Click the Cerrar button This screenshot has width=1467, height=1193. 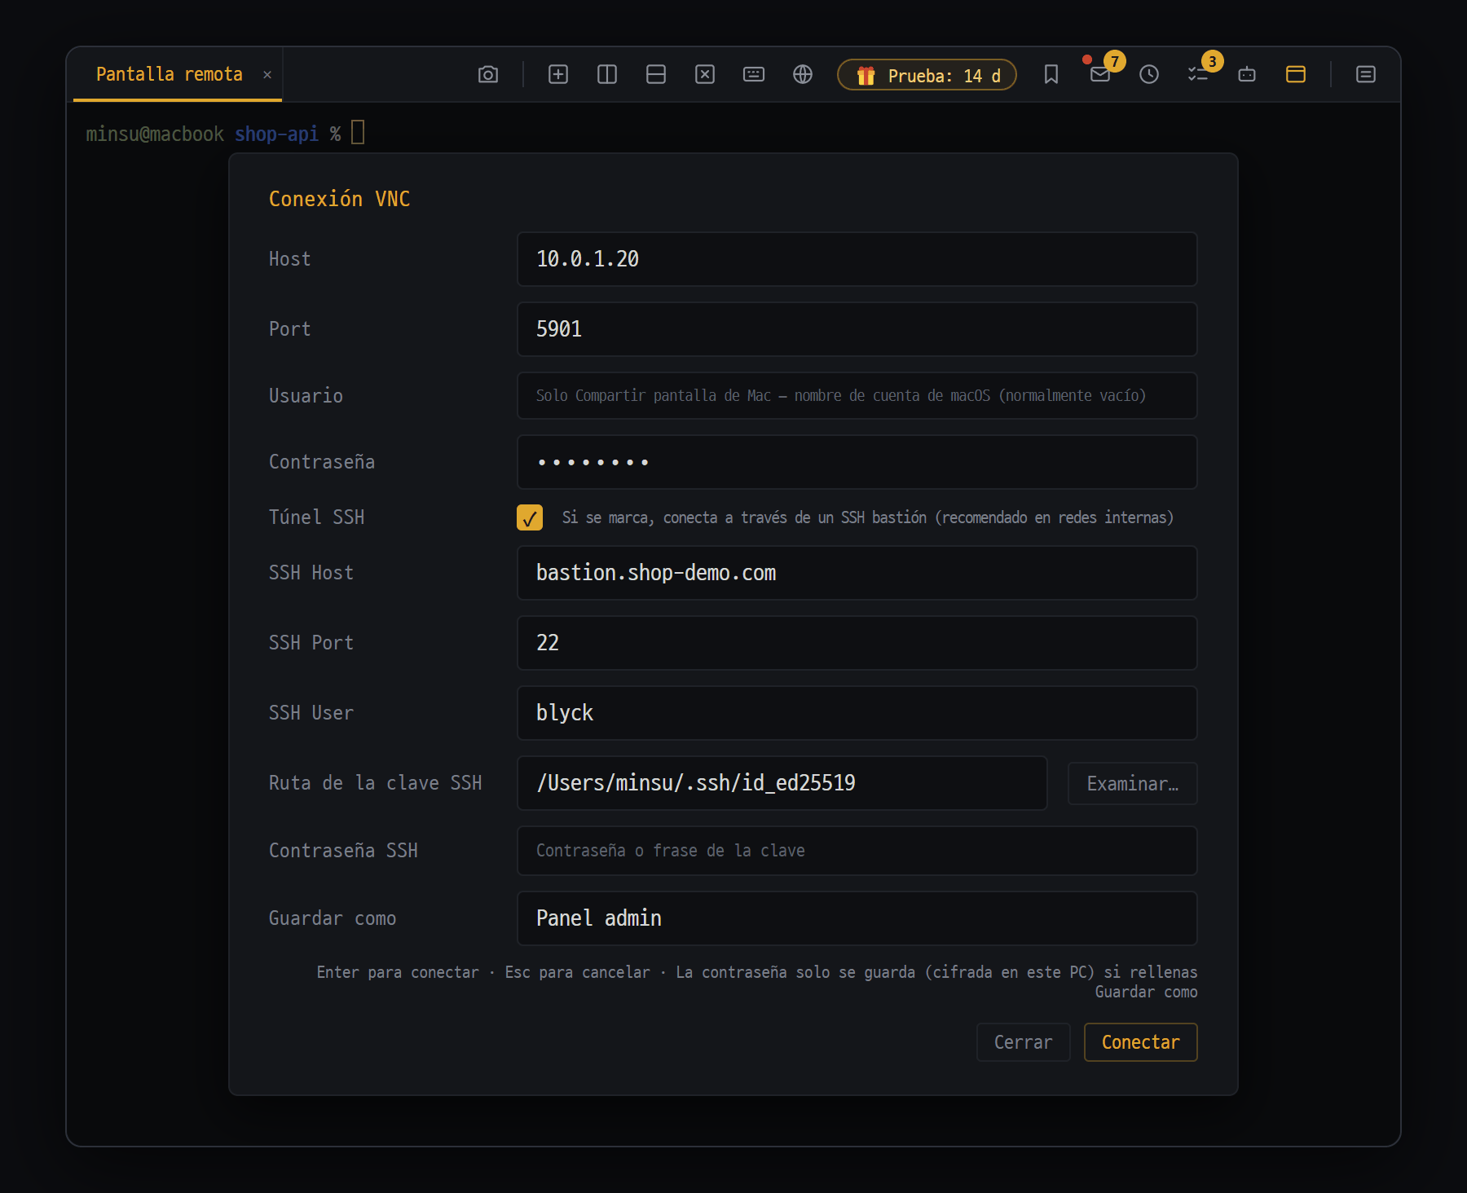(1024, 1042)
